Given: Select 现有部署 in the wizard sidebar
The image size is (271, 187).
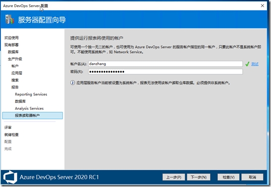Looking at the screenshot, I should [x=12, y=45].
